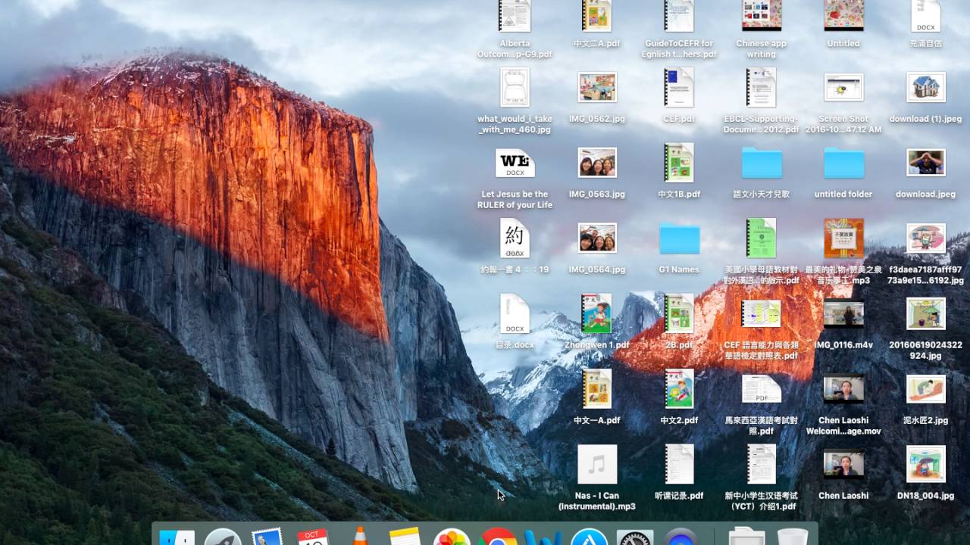Open Notes app in the Dock
Screen dimensions: 970x545
pos(405,537)
